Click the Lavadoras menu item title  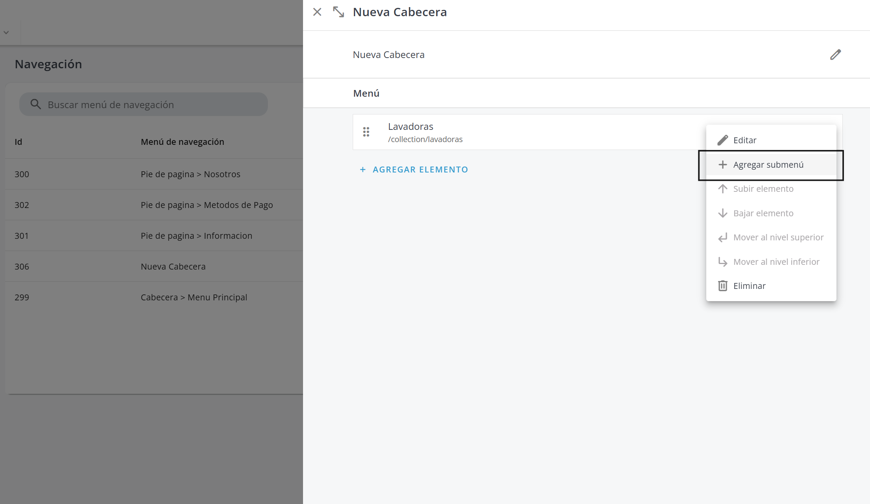coord(410,126)
